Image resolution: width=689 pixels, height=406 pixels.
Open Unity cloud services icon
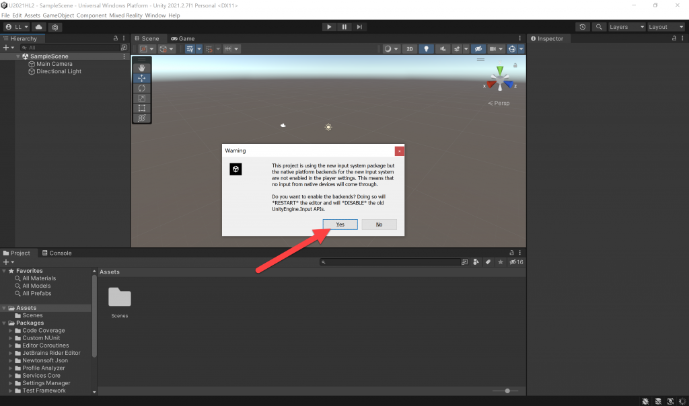[38, 27]
